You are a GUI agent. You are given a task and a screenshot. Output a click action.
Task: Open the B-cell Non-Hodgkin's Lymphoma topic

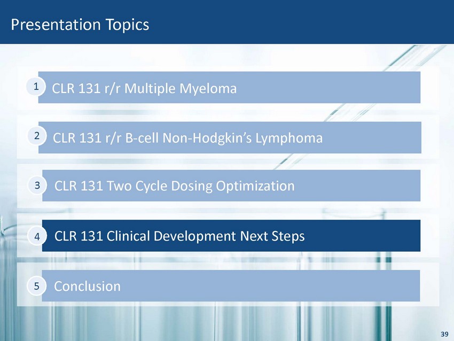pyautogui.click(x=188, y=138)
